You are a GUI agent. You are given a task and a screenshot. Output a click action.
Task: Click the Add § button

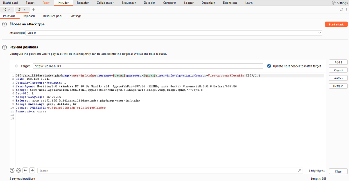[x=338, y=62]
